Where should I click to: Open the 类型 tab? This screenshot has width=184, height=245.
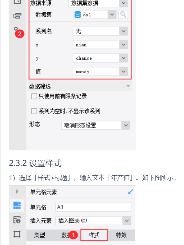40,235
